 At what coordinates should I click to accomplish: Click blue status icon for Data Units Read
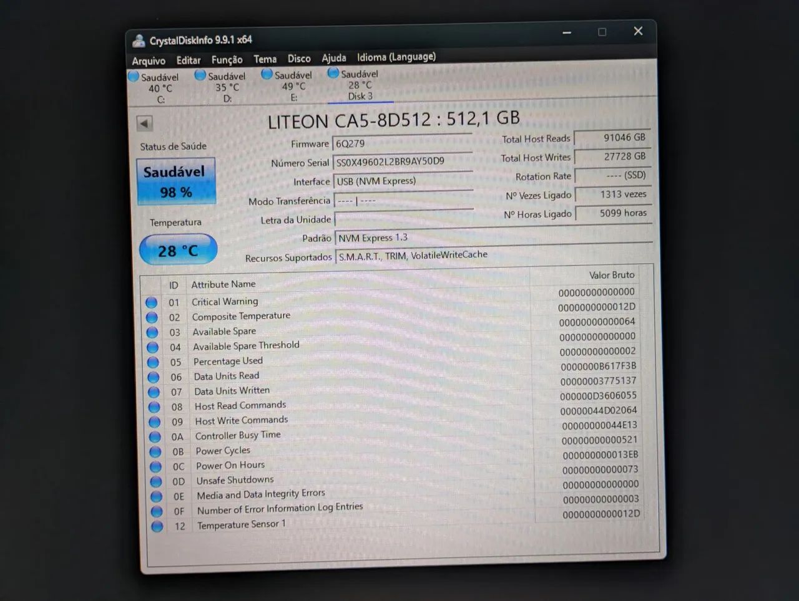(x=153, y=377)
